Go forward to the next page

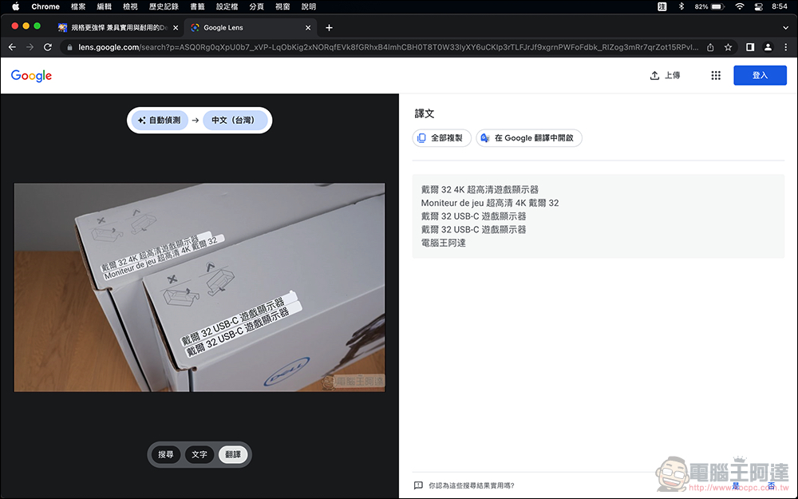pos(30,47)
